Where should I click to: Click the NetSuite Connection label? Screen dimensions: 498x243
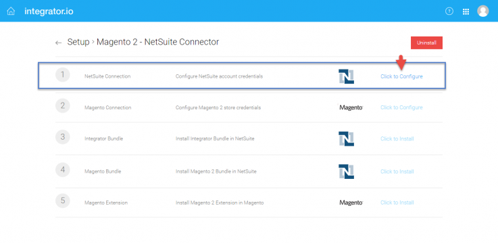[x=107, y=76]
